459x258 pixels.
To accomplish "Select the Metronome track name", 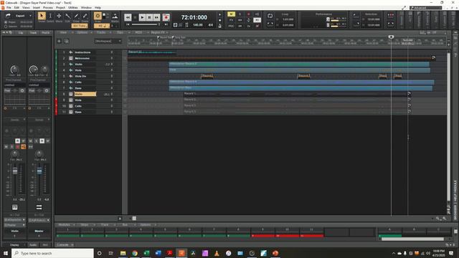I will [82, 58].
